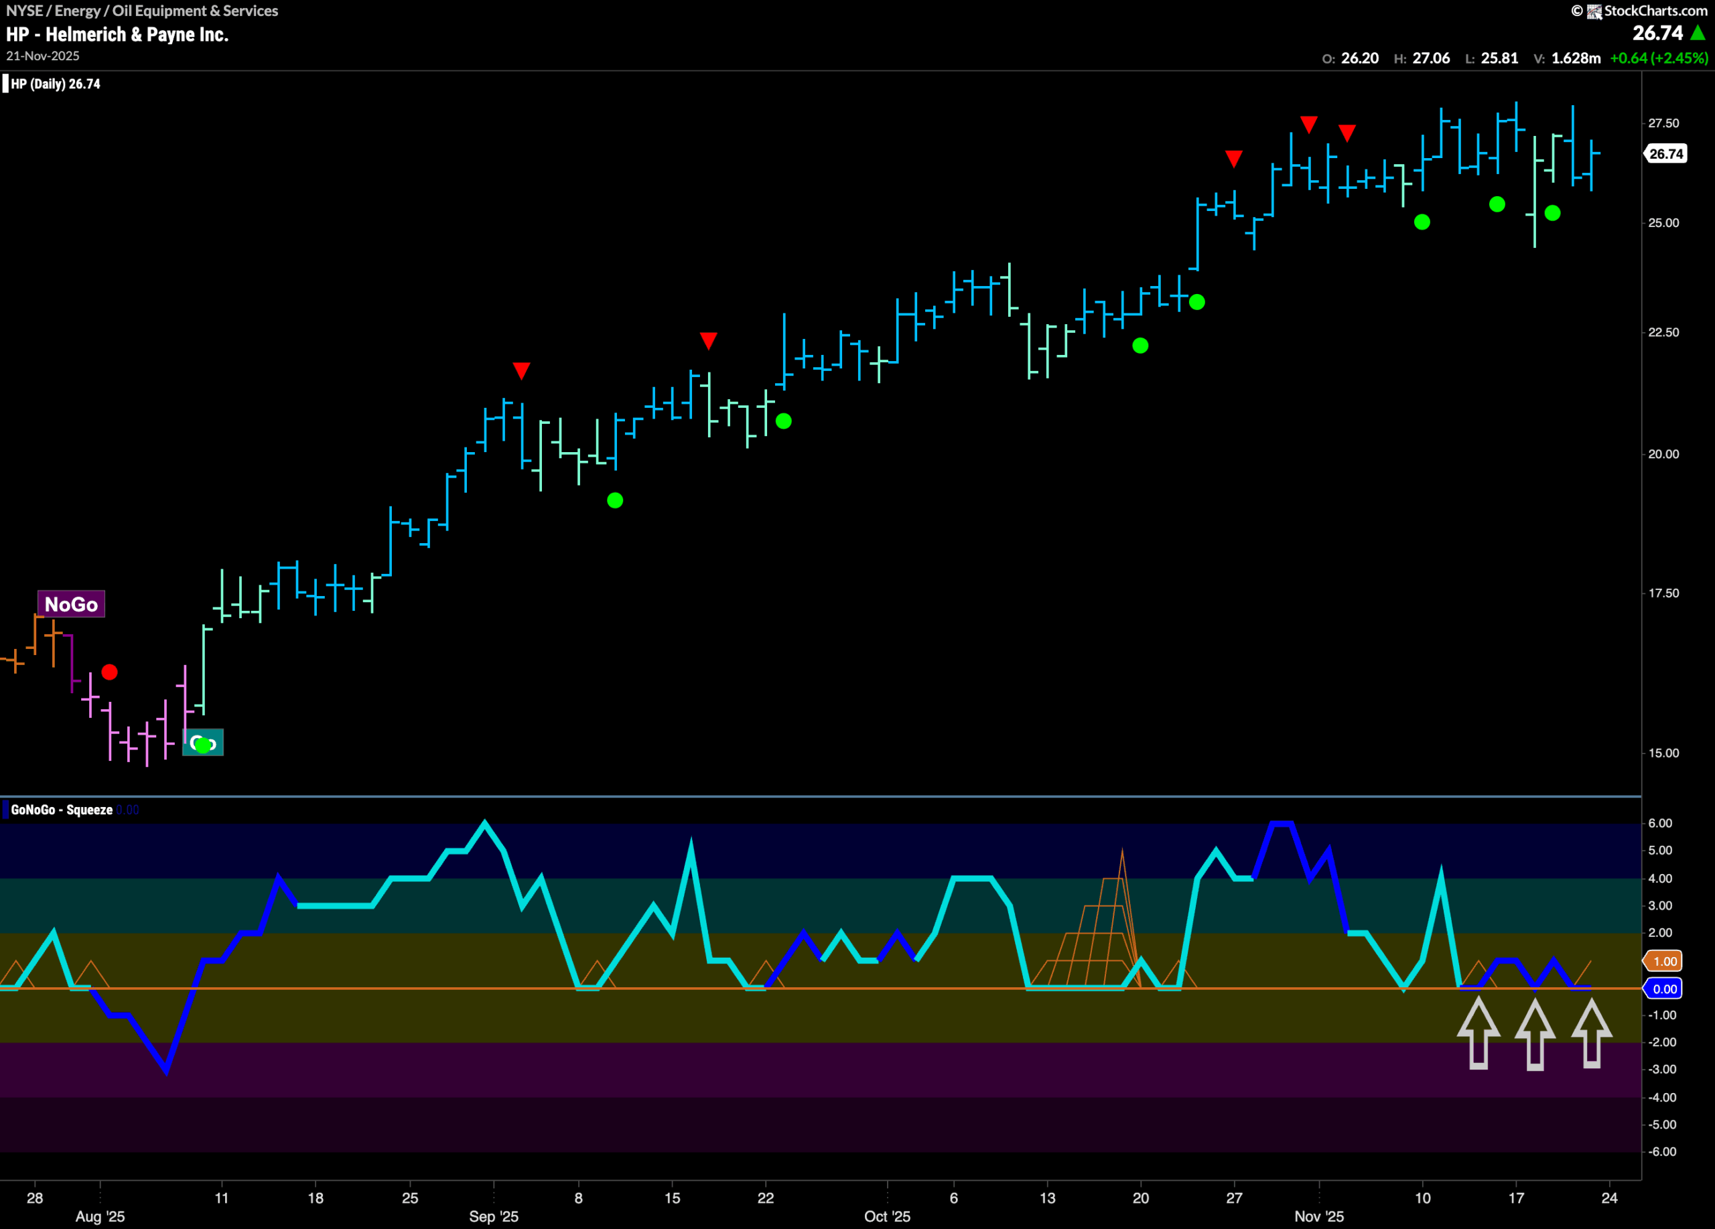Click the -6.00 oscillator axis label

[1661, 1151]
